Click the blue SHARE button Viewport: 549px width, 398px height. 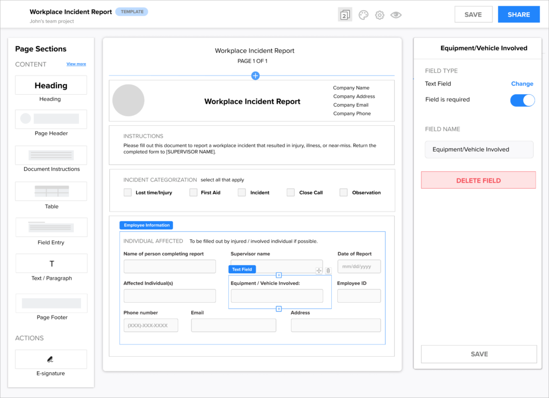tap(518, 14)
